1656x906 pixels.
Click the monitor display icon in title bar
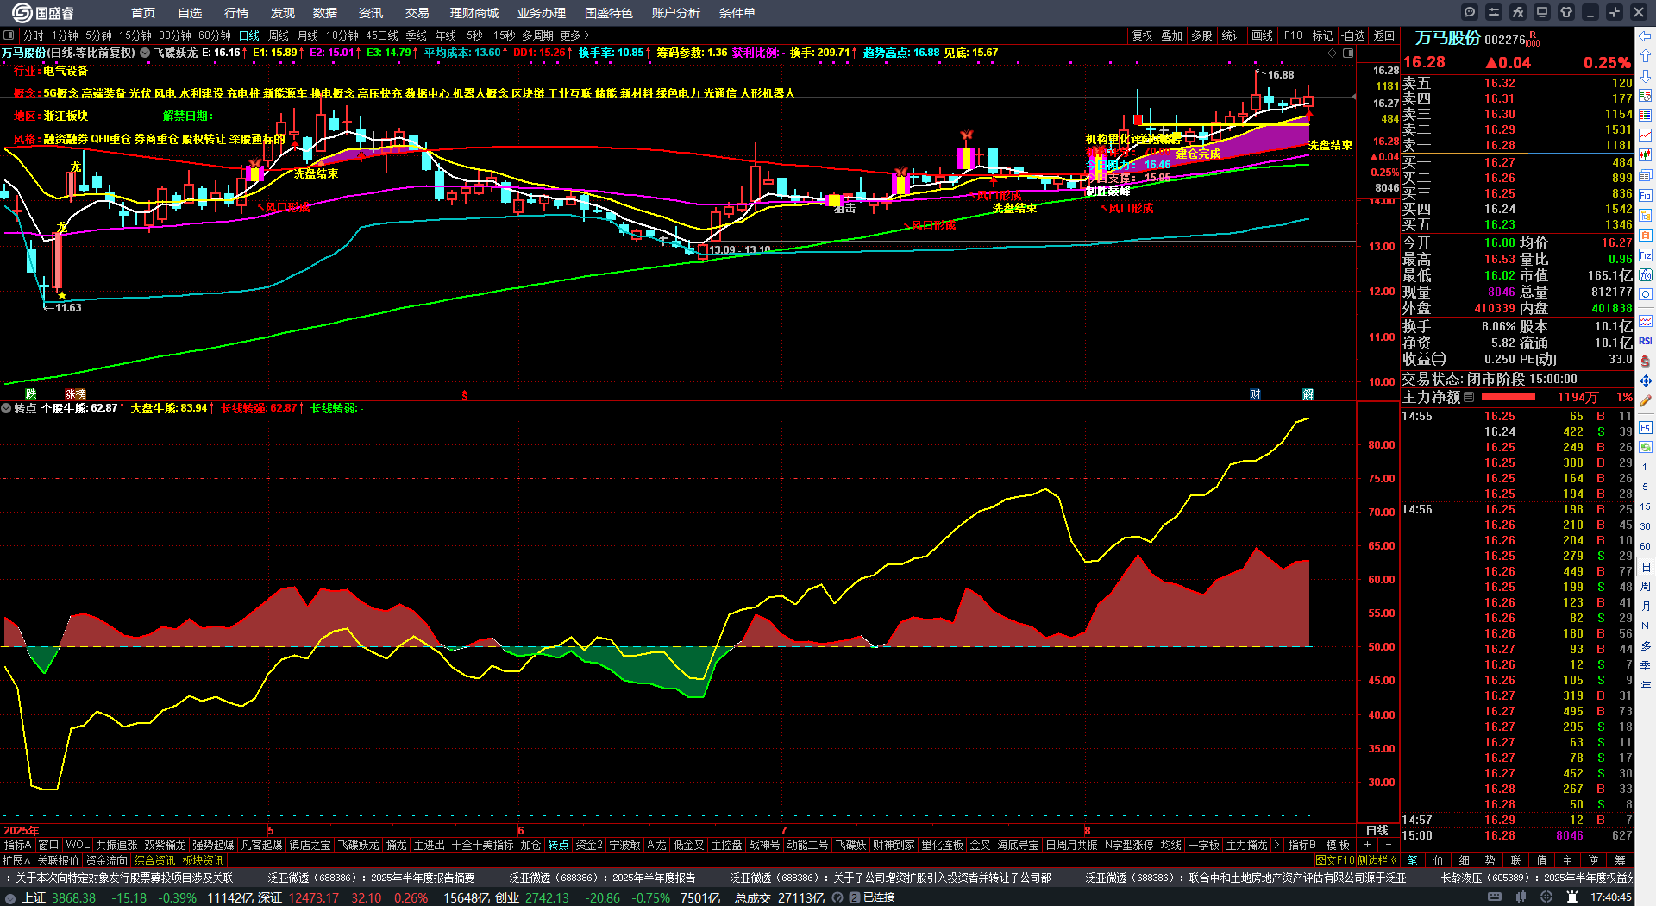1542,12
